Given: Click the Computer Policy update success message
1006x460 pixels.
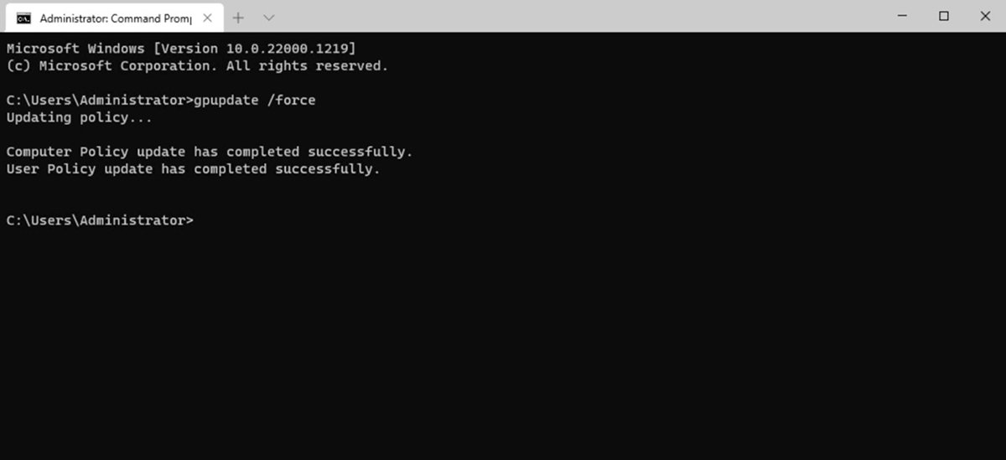Looking at the screenshot, I should [x=210, y=152].
